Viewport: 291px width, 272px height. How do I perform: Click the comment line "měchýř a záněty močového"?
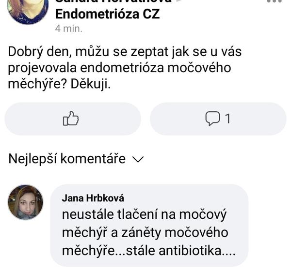[145, 233]
